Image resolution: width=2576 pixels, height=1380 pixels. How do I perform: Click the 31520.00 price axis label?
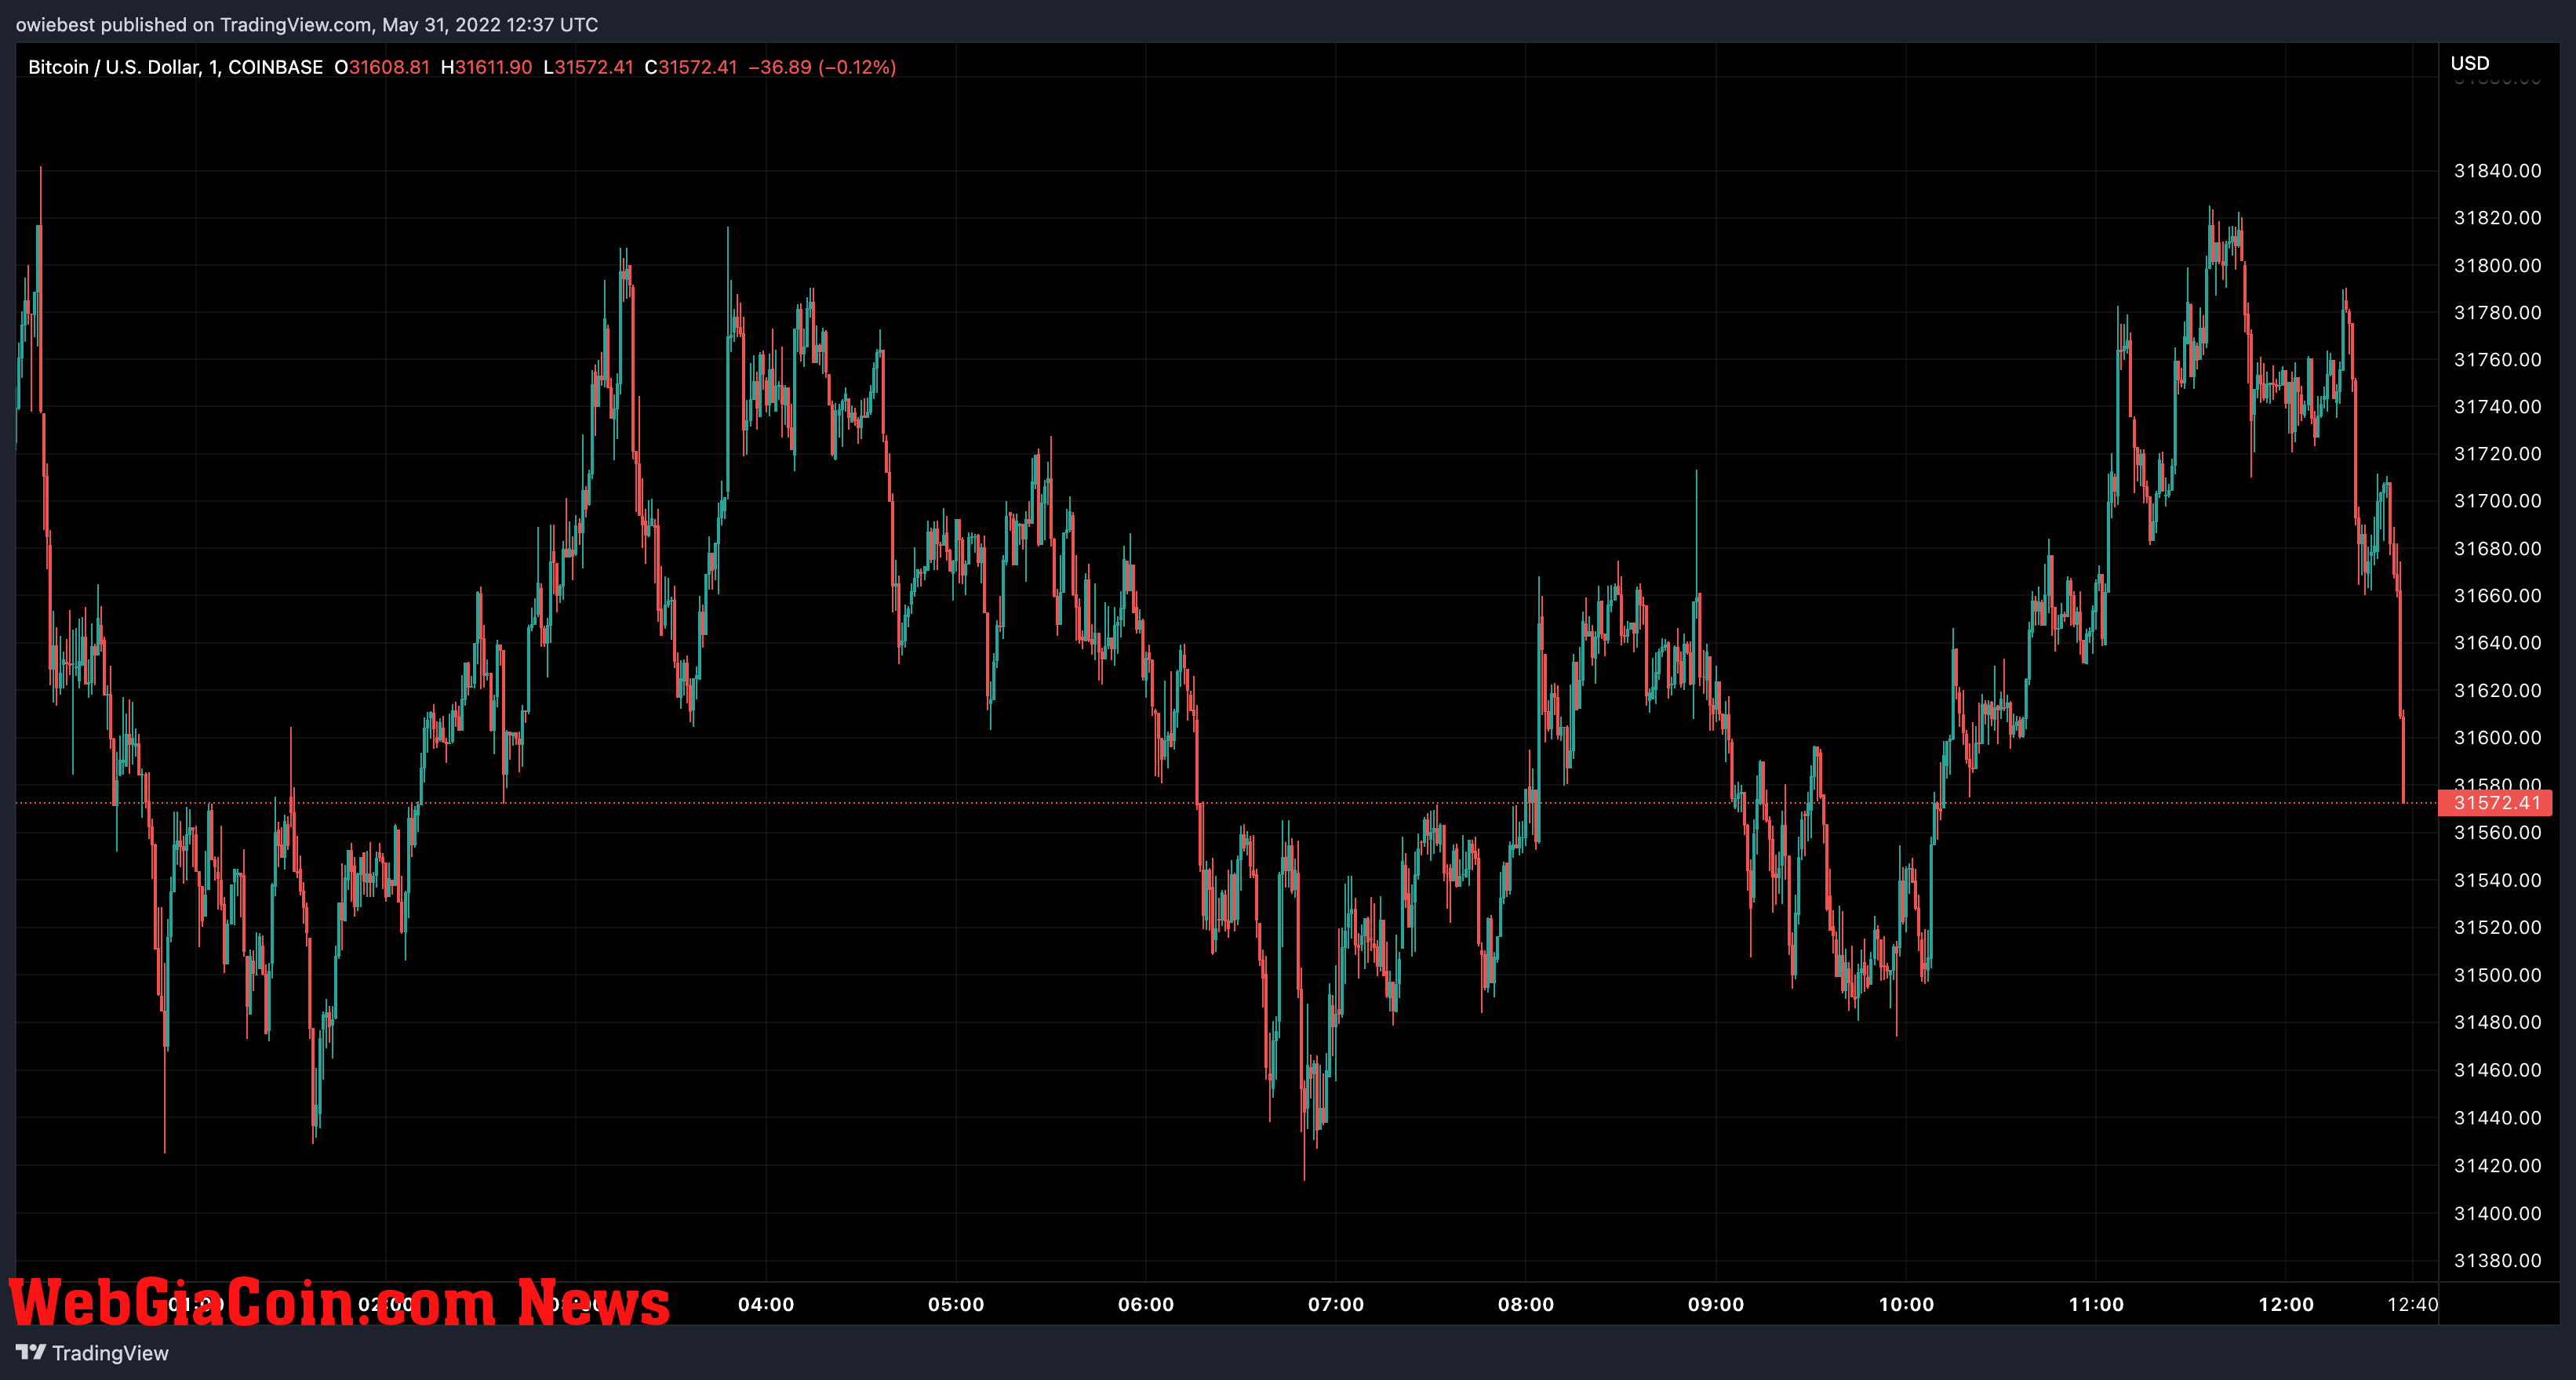(x=2497, y=928)
